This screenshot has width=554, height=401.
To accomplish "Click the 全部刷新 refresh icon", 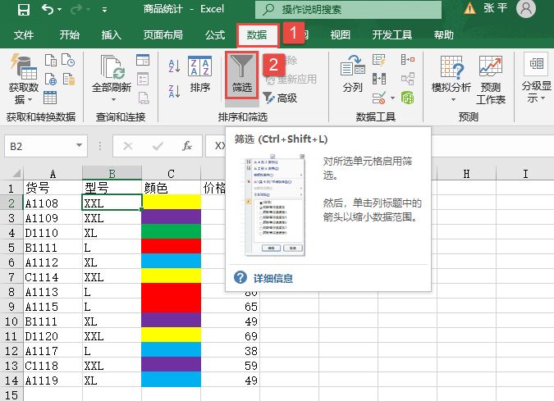I will click(112, 67).
